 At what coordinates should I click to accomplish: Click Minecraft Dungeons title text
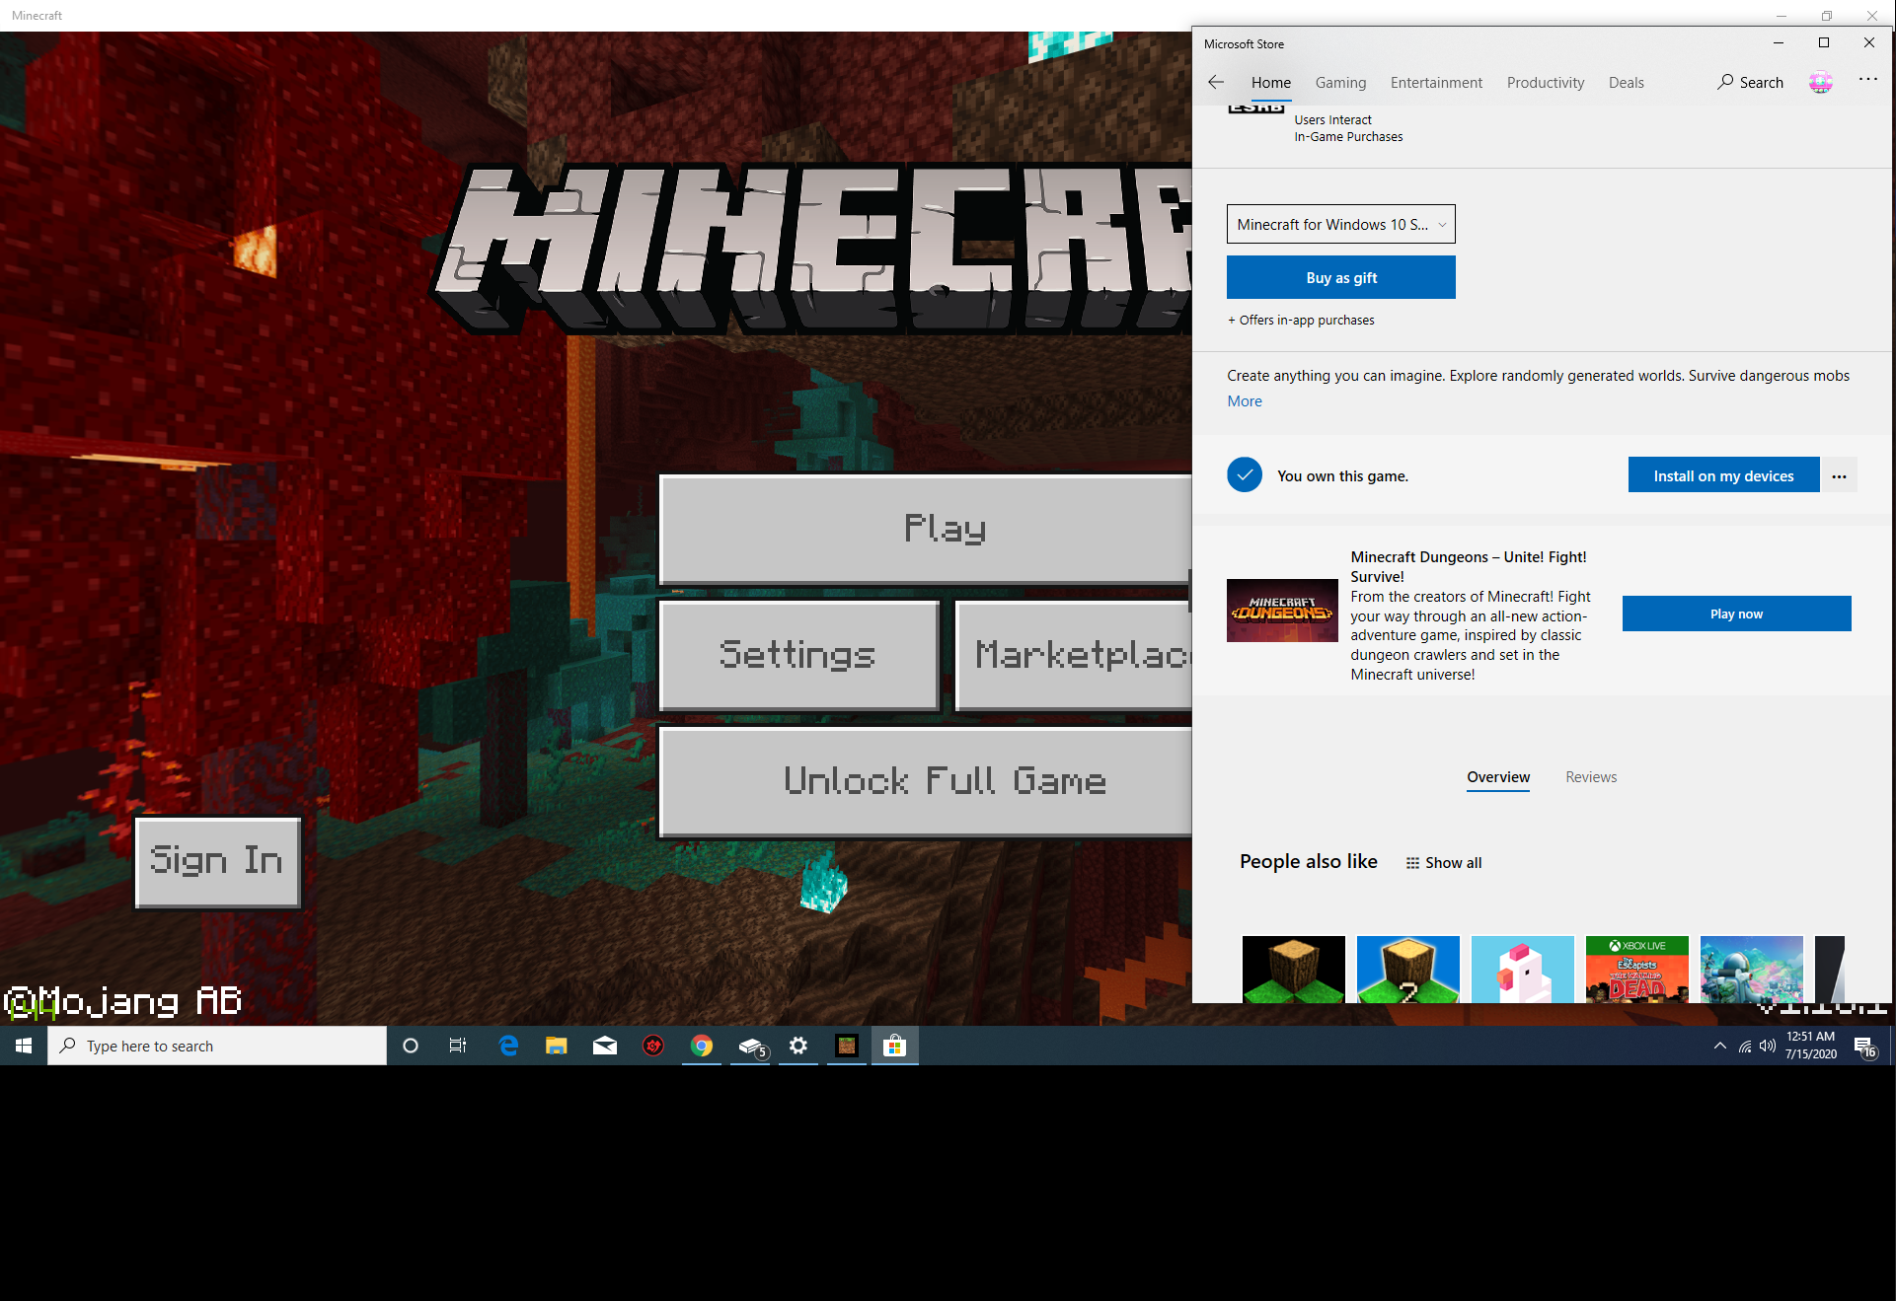tap(1469, 566)
